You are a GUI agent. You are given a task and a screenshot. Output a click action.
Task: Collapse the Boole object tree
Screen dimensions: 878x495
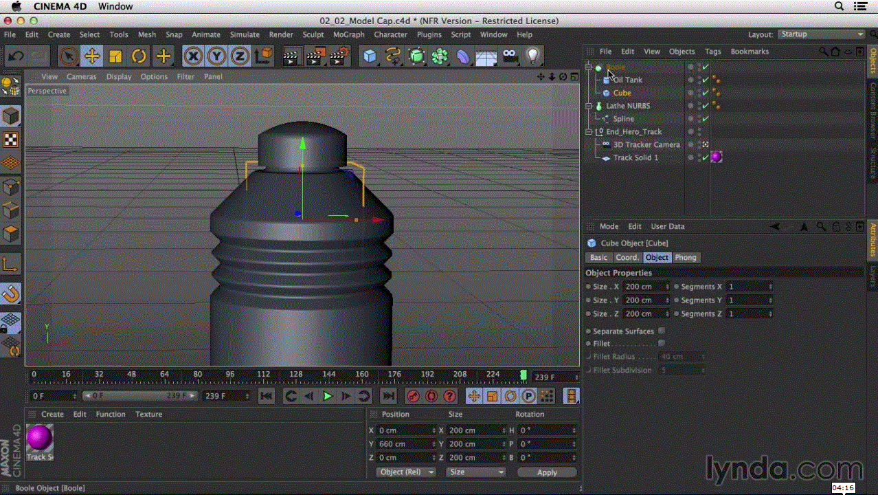click(x=589, y=67)
